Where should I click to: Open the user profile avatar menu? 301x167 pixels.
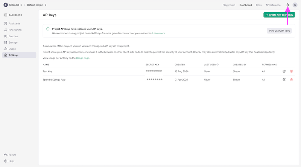(295, 5)
